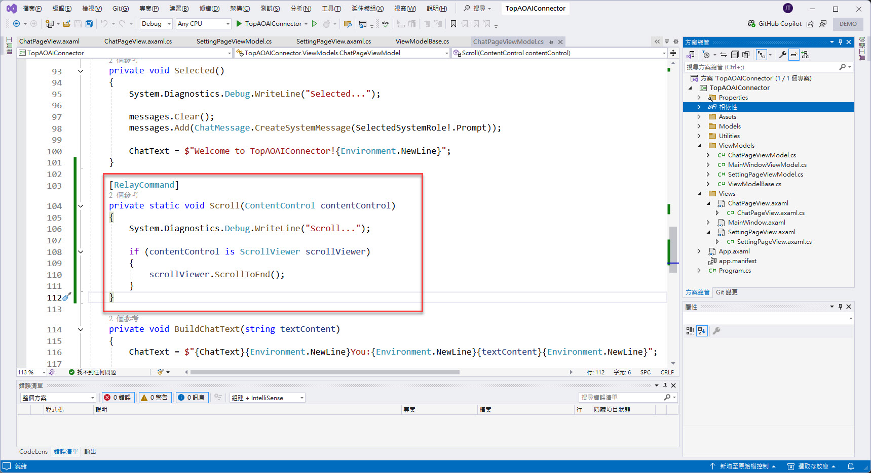Image resolution: width=871 pixels, height=473 pixels.
Task: Open the Scroll(ContentControl) member navigation dropdown
Action: 559,53
